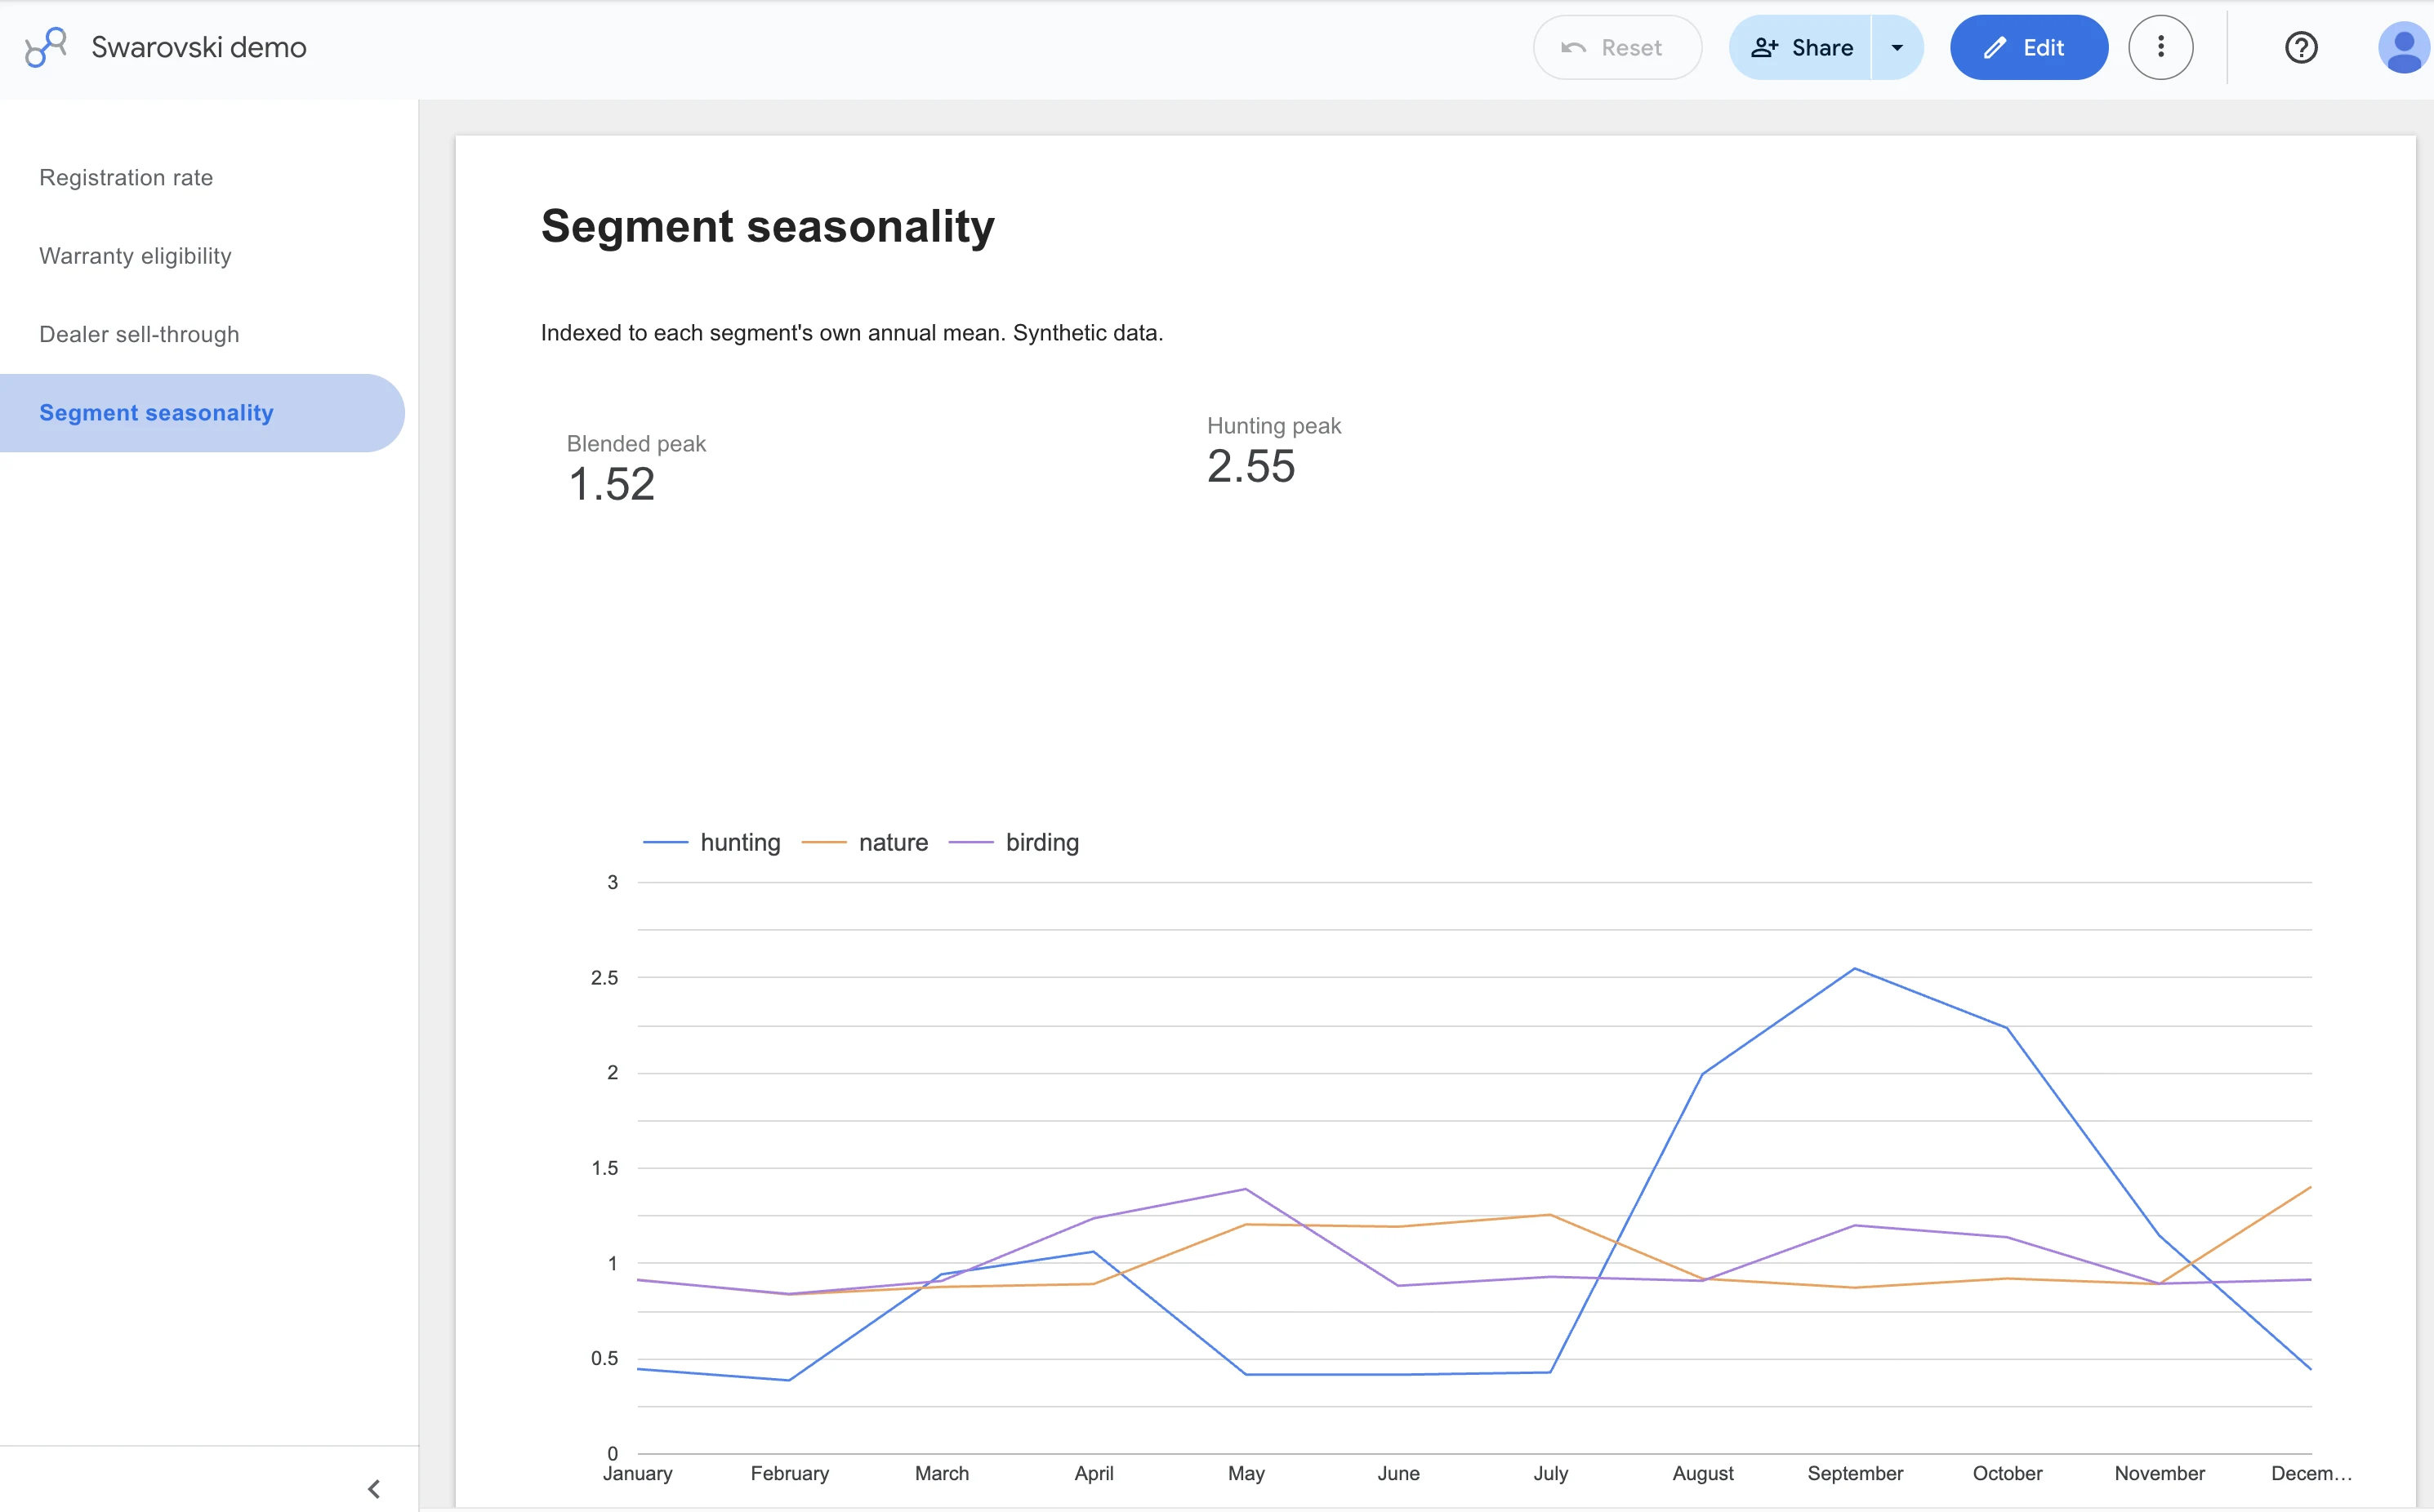Click the October axis label
The width and height of the screenshot is (2434, 1512).
[2007, 1473]
